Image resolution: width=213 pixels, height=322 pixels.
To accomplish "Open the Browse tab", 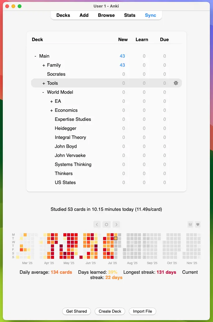I will point(106,15).
